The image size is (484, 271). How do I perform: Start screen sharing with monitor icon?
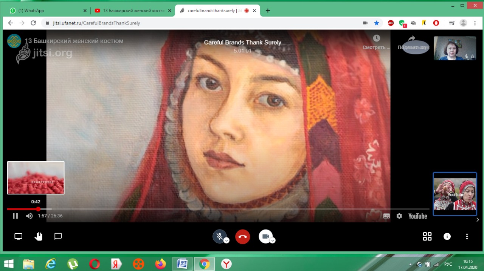click(18, 236)
